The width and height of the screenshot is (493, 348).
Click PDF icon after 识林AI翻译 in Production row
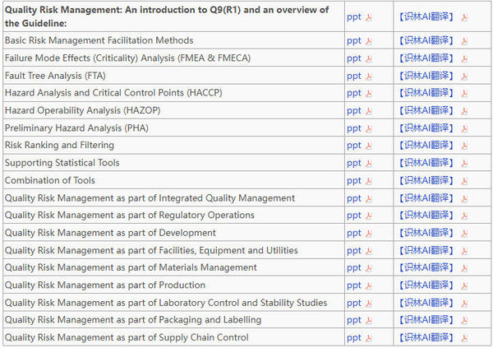(x=464, y=285)
